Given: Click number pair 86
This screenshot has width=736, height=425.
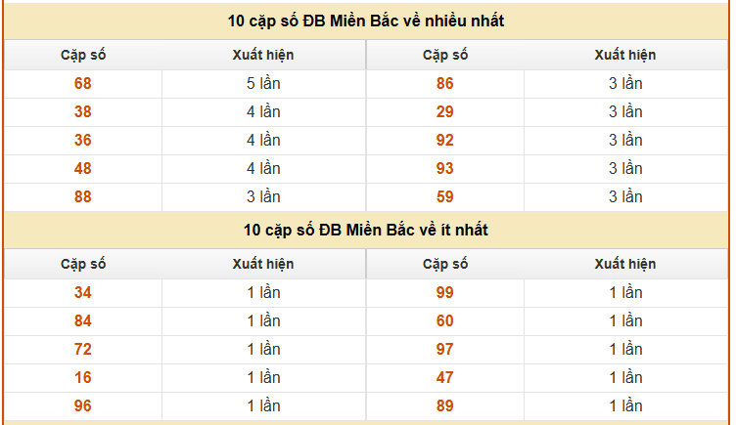Looking at the screenshot, I should coord(444,84).
